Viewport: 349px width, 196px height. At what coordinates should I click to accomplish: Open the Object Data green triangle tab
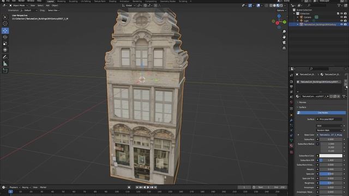291,140
